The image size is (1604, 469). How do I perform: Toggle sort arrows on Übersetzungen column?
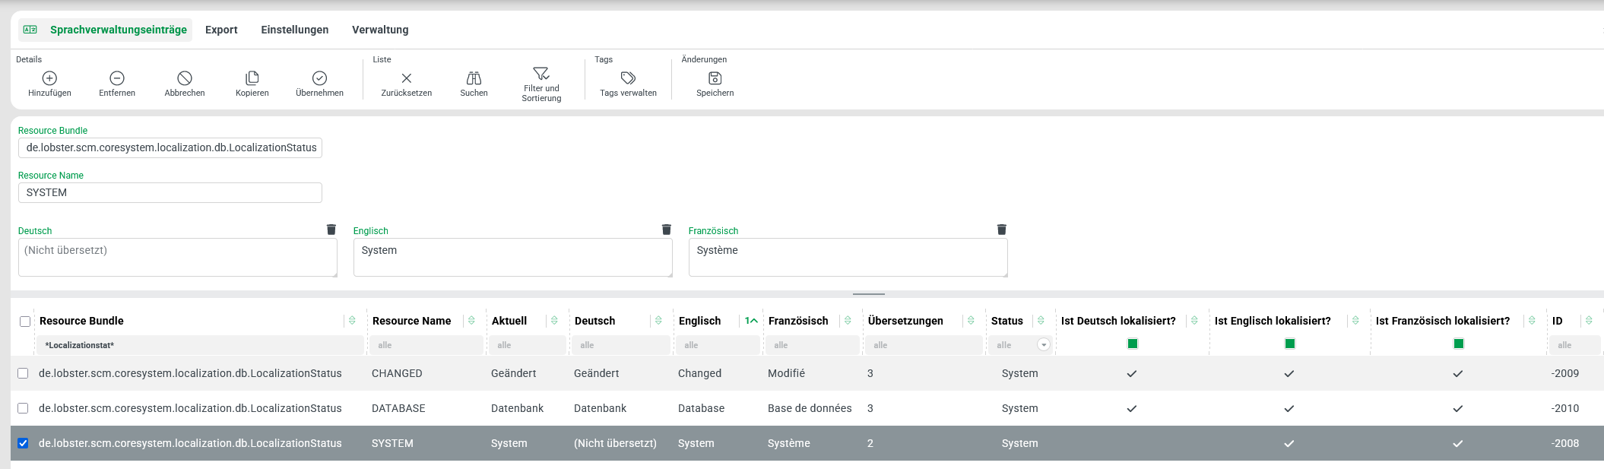tap(971, 321)
